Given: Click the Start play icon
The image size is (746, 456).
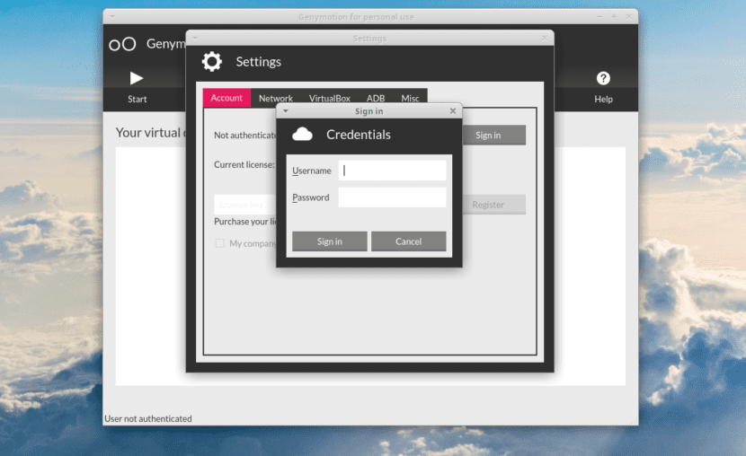Looking at the screenshot, I should pyautogui.click(x=137, y=79).
